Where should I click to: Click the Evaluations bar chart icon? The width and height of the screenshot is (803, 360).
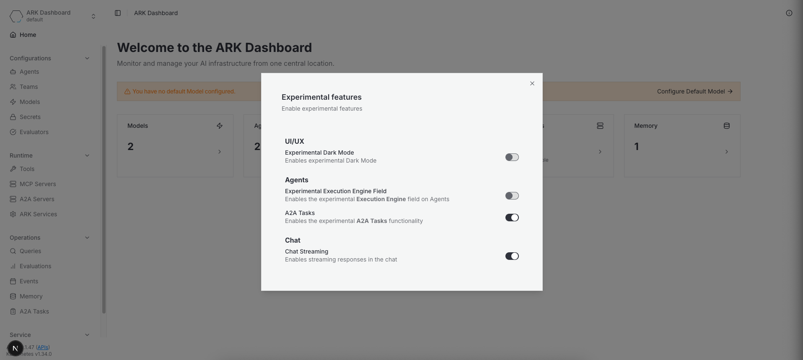(13, 266)
